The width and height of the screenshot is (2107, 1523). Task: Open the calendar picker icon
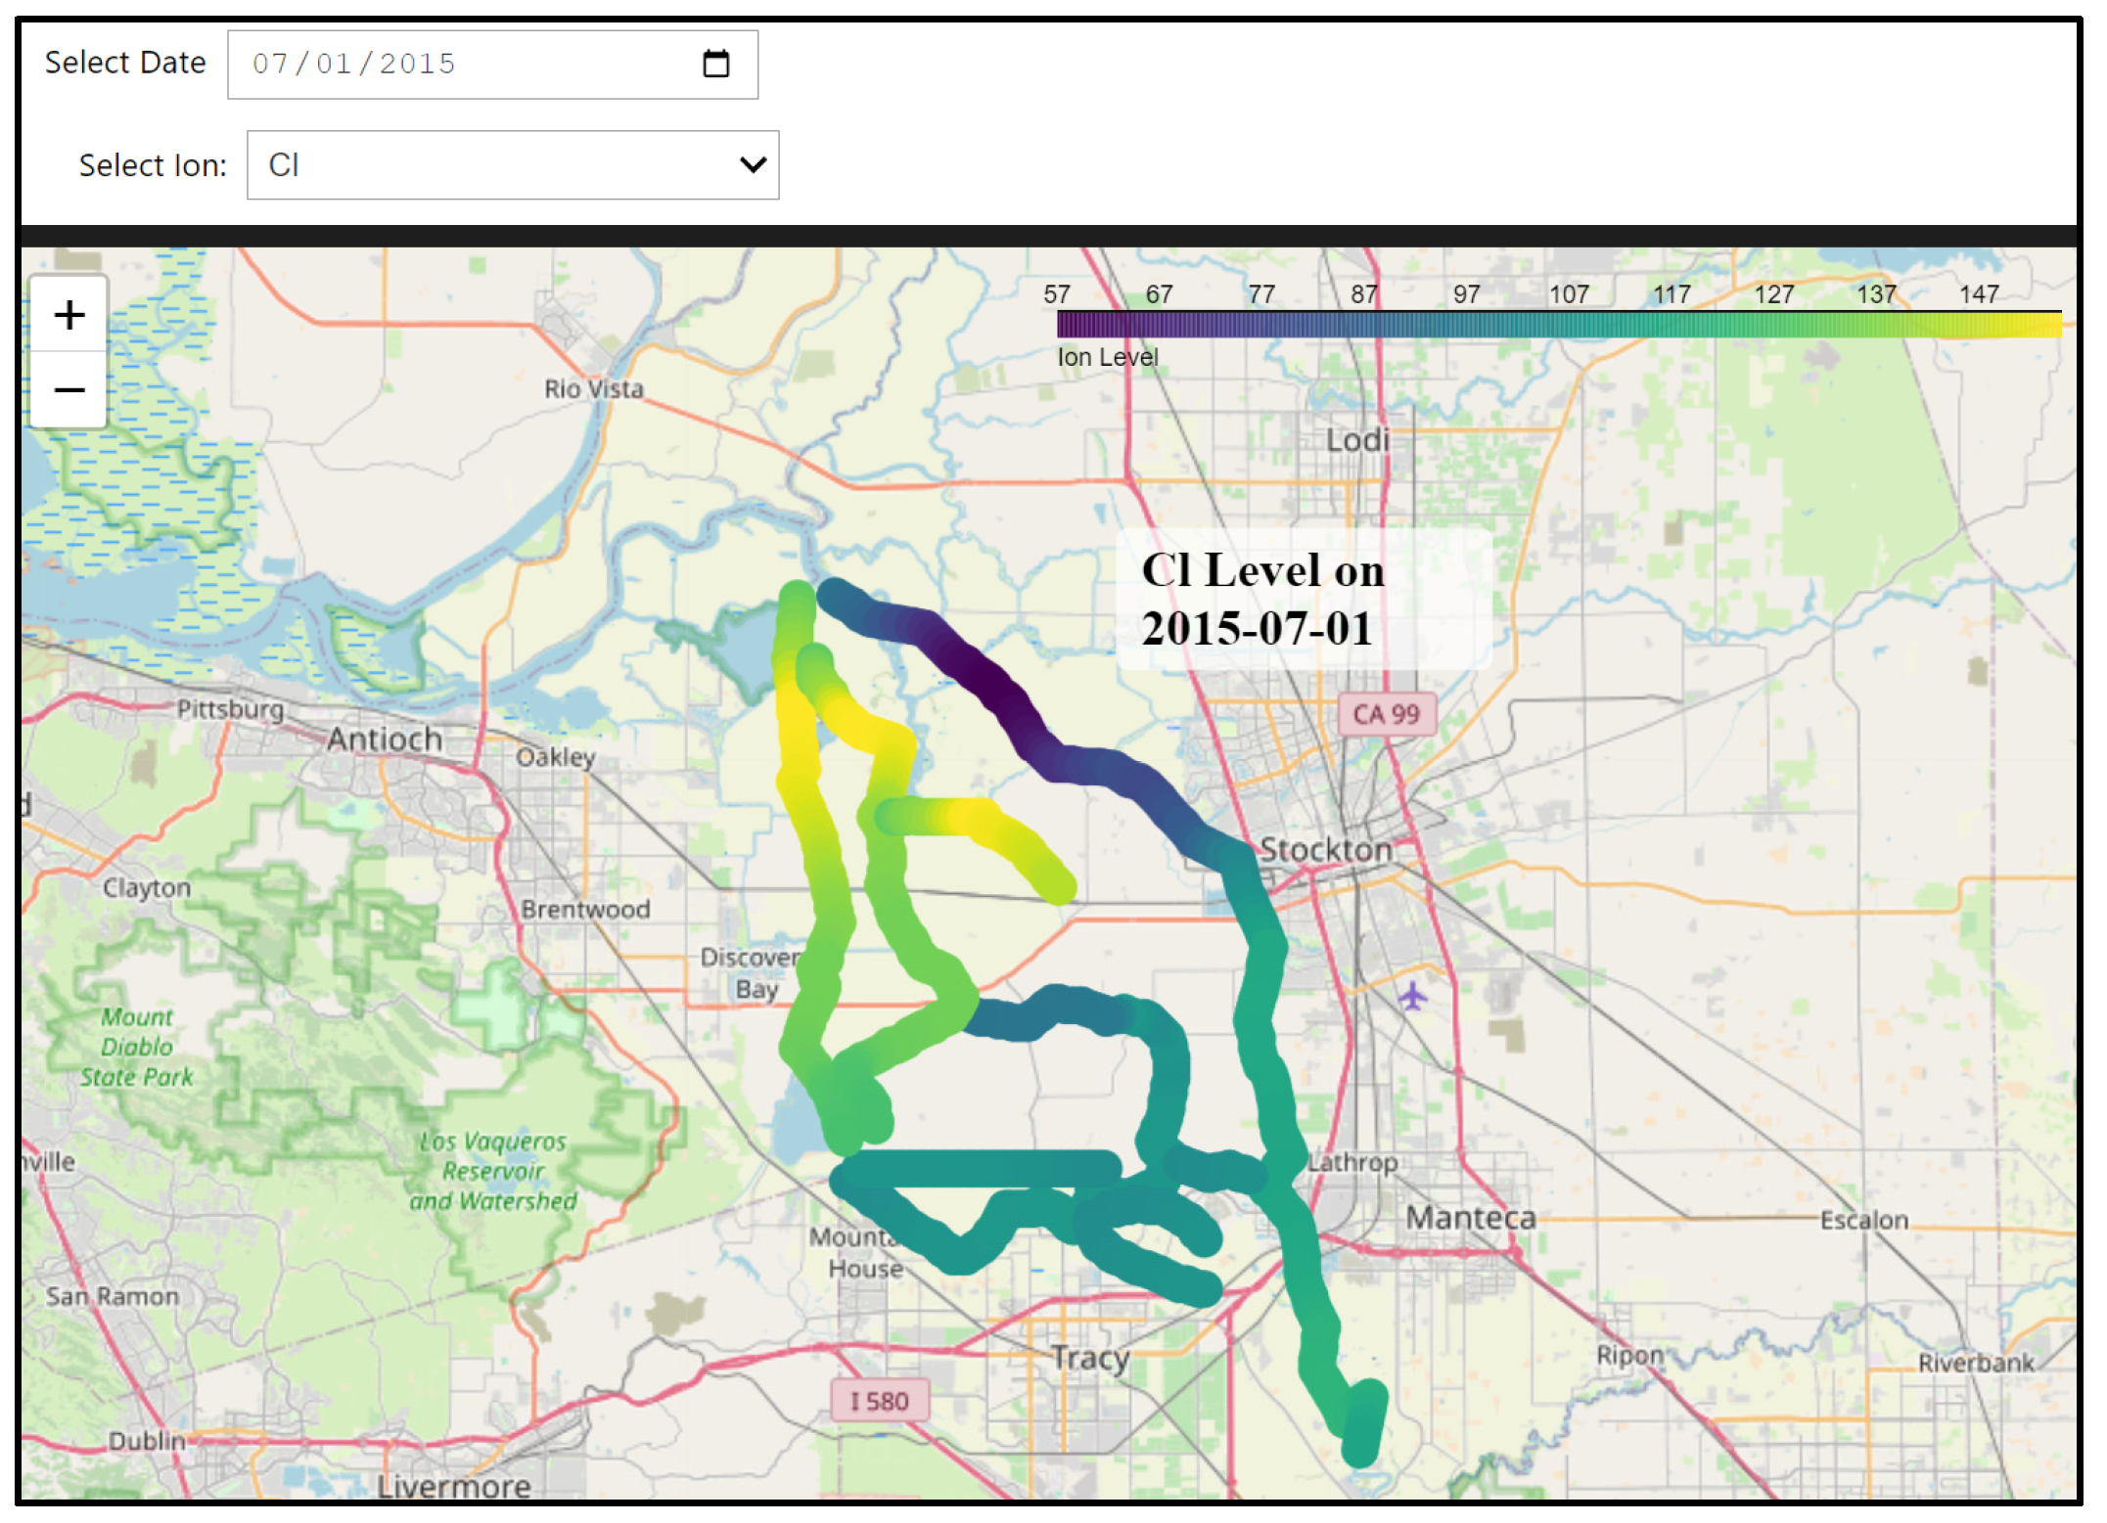715,65
